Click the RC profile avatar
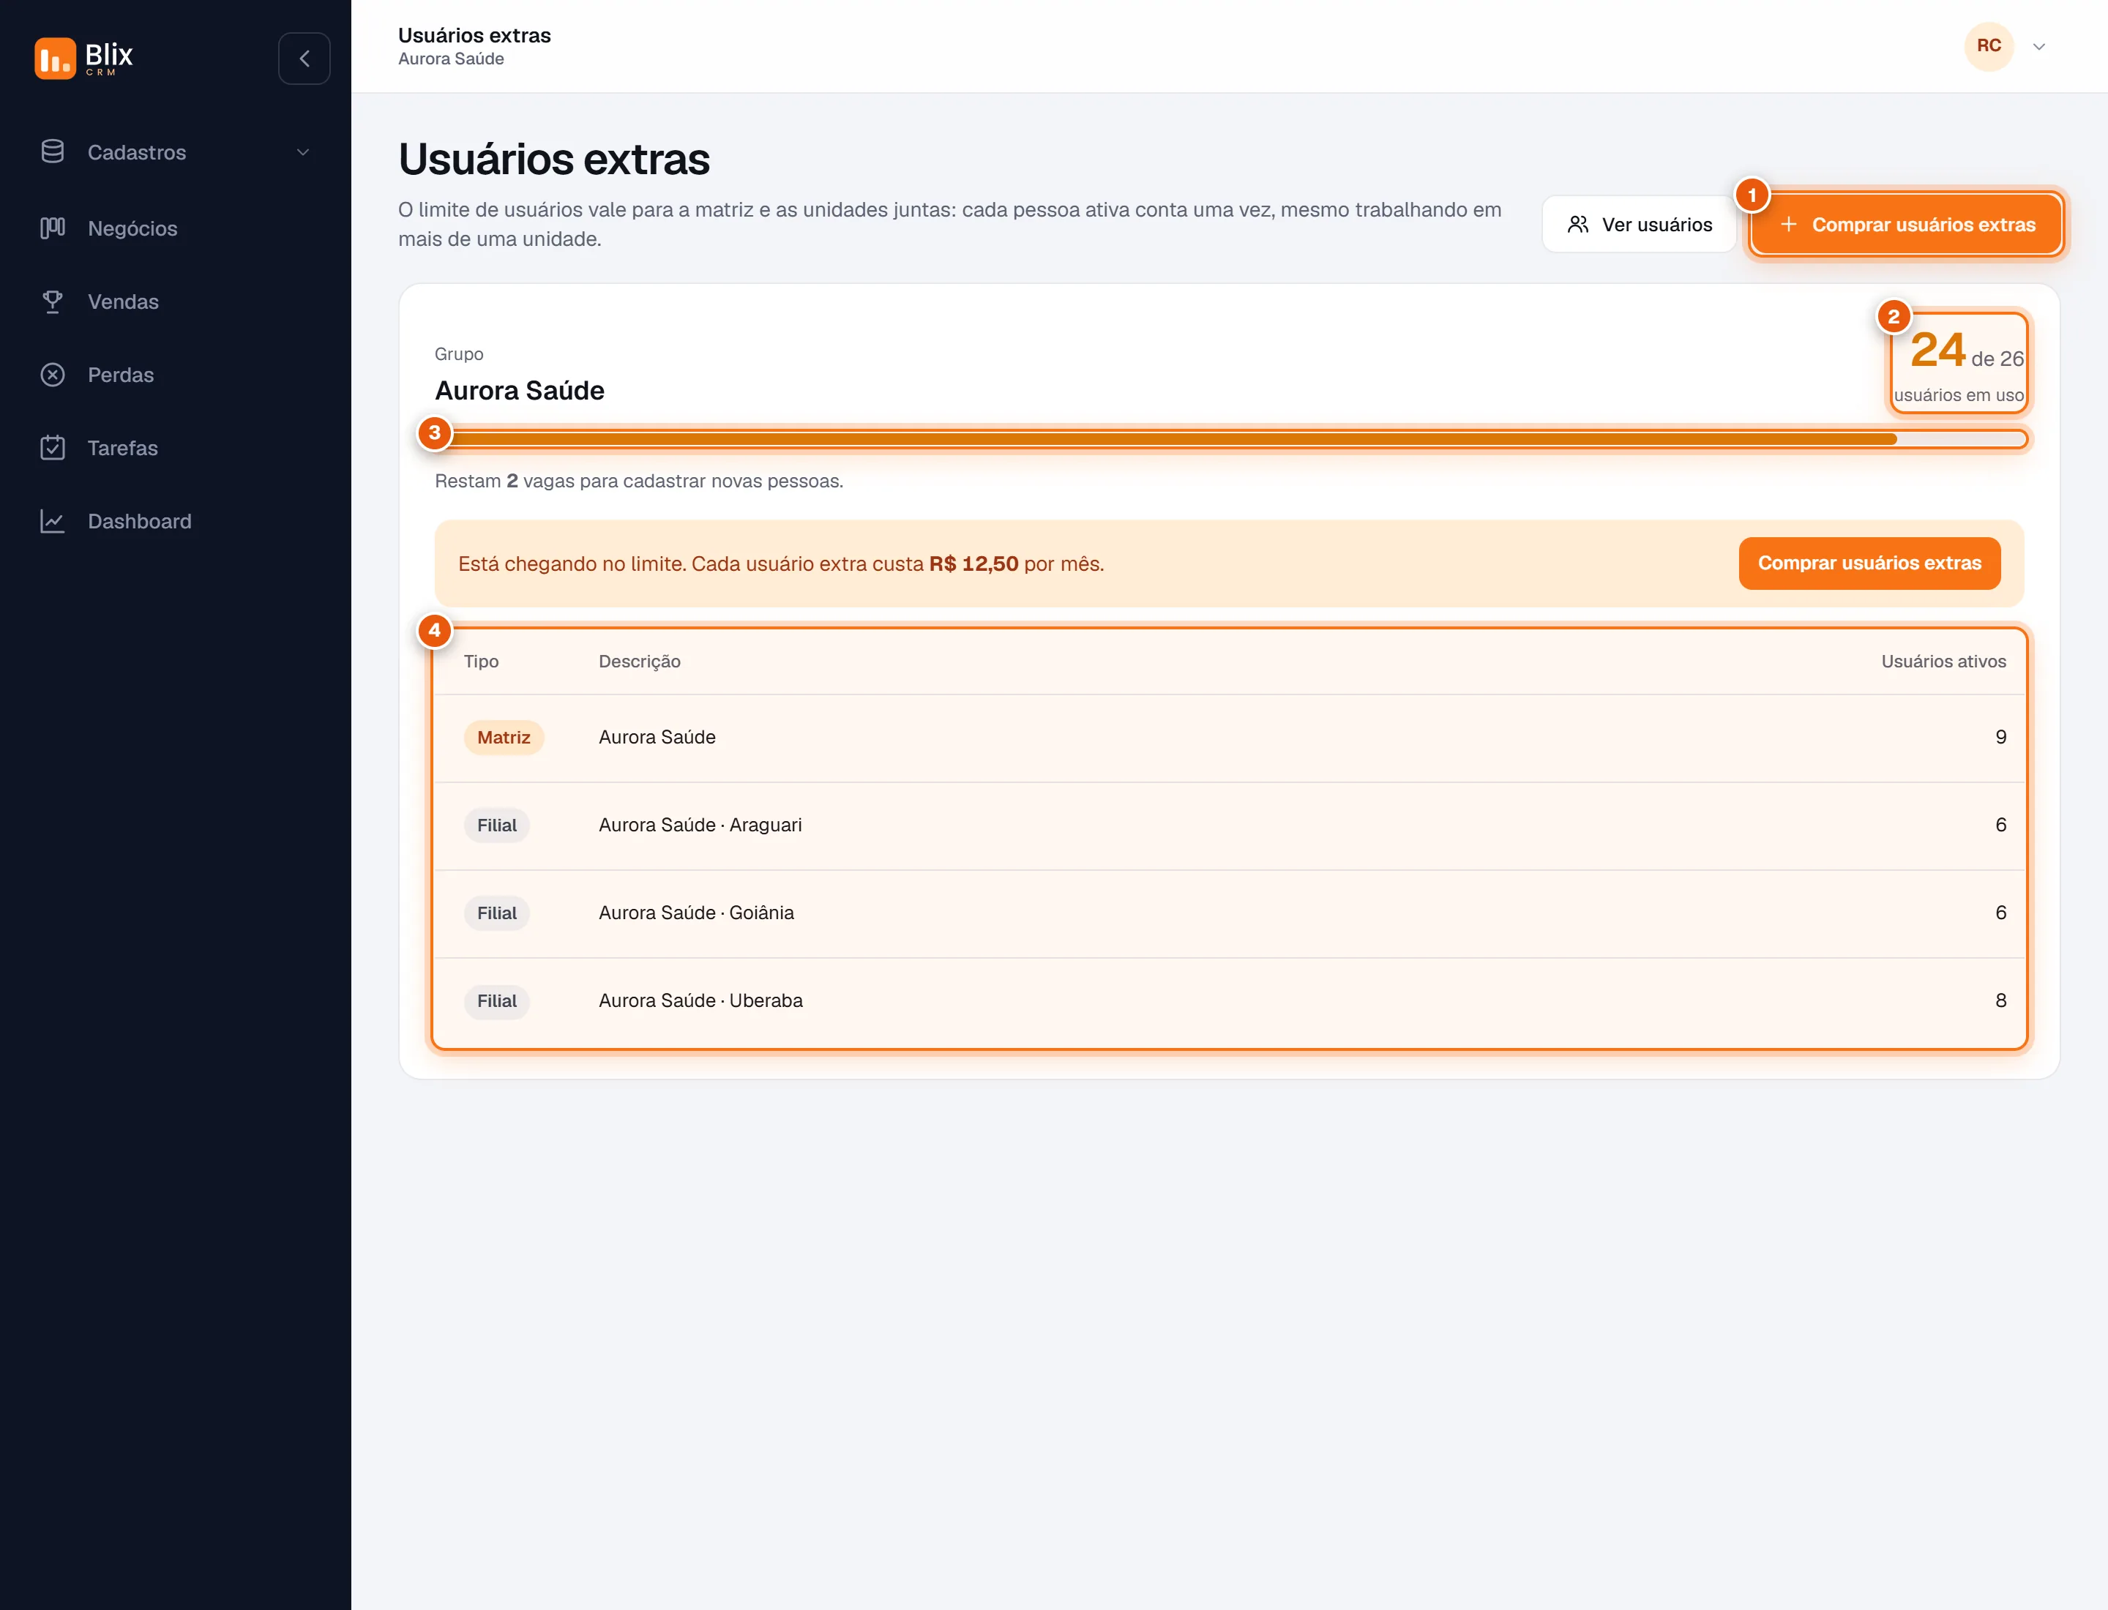 (1989, 46)
